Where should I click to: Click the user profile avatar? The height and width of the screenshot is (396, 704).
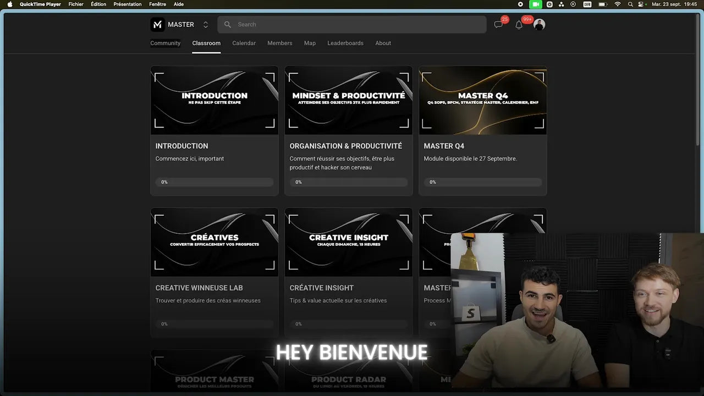(x=539, y=25)
